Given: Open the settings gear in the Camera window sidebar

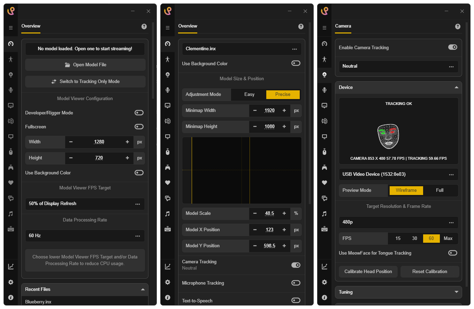Looking at the screenshot, I should point(324,282).
